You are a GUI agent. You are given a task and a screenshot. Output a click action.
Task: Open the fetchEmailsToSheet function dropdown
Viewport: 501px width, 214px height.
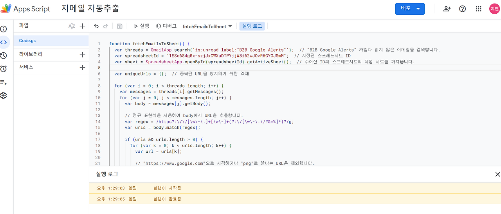point(207,26)
